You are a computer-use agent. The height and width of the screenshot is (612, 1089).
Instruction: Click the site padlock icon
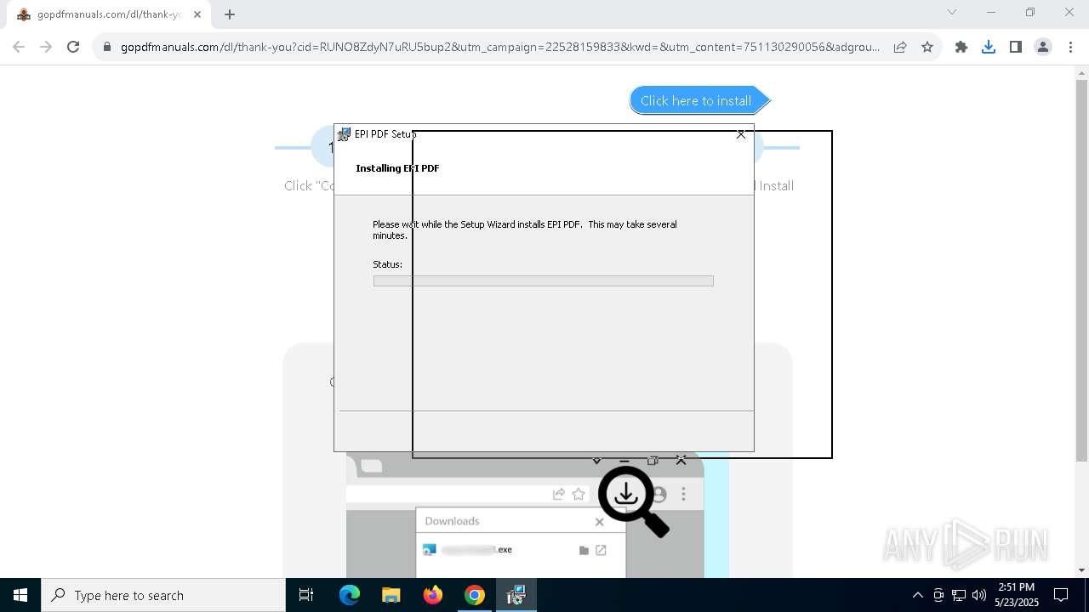point(107,47)
